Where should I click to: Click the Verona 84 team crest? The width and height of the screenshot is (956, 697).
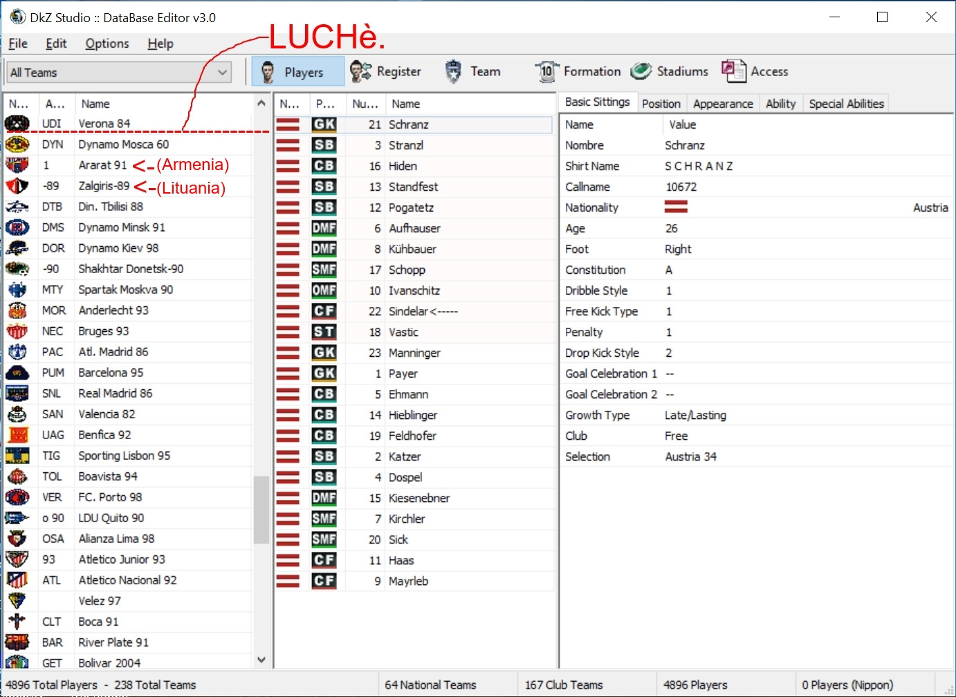(17, 124)
